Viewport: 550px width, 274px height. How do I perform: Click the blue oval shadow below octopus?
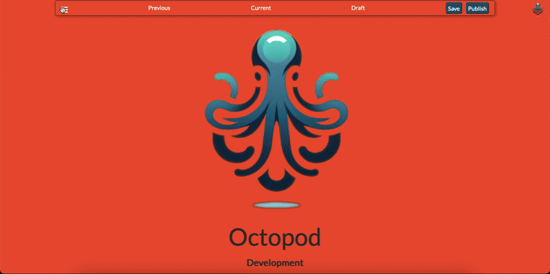point(277,205)
